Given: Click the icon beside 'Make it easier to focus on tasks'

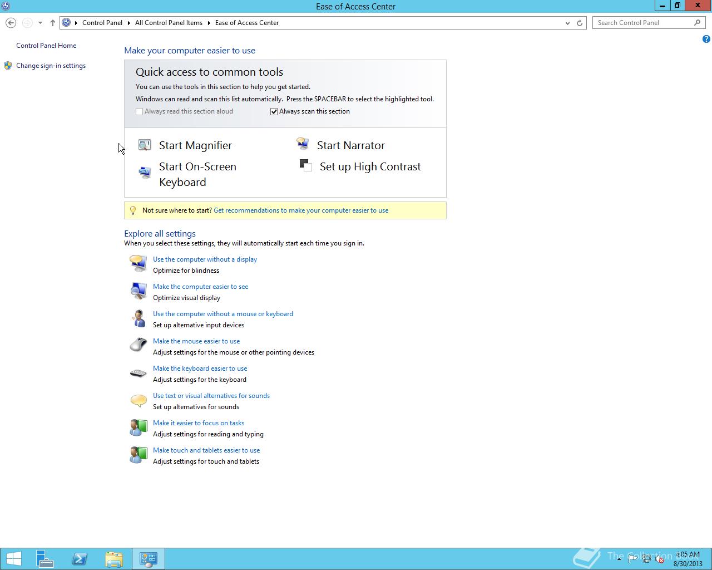Looking at the screenshot, I should click(138, 427).
